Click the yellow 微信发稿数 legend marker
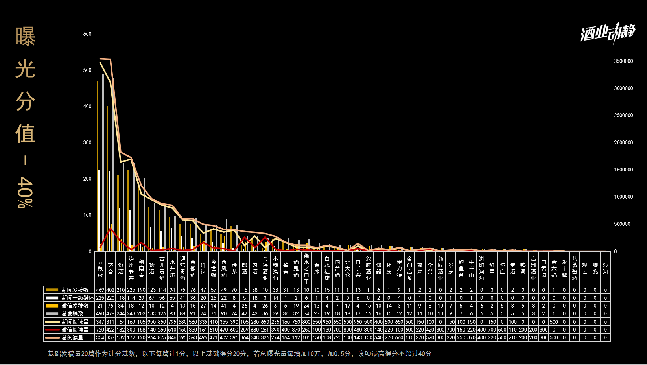 (52, 306)
